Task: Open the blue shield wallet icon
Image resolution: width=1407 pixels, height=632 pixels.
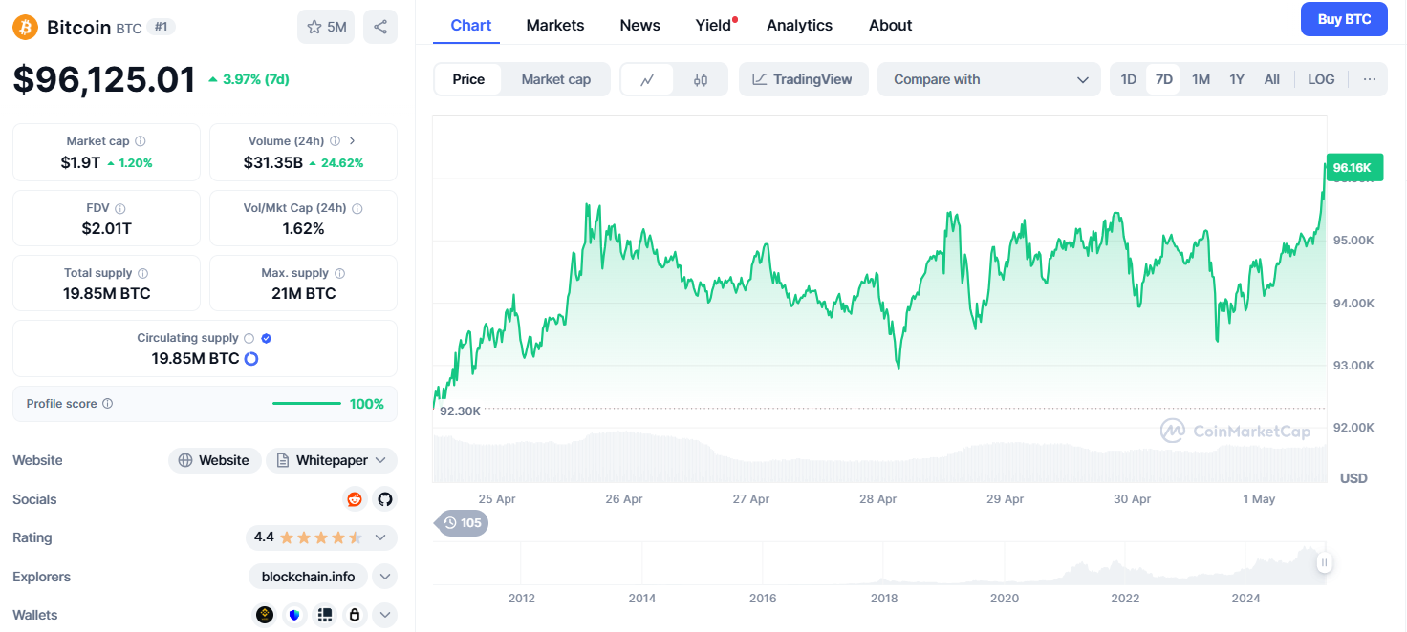Action: click(294, 615)
